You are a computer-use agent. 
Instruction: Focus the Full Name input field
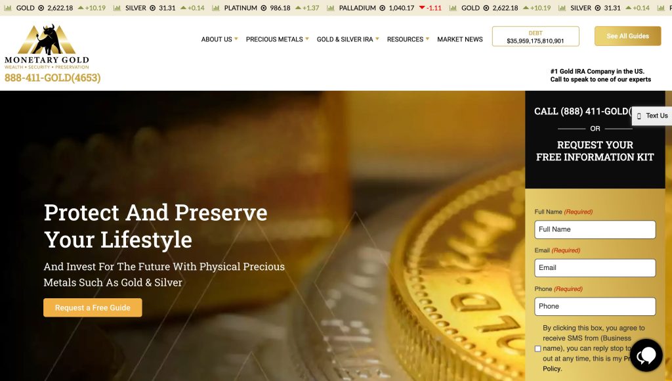tap(595, 229)
